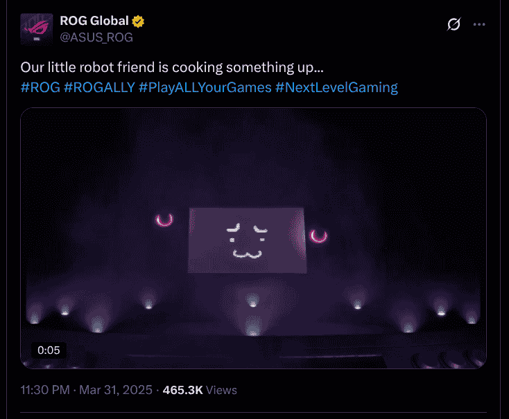Click the left glowing pink ring
Screen dimensions: 509x419
(x=164, y=221)
